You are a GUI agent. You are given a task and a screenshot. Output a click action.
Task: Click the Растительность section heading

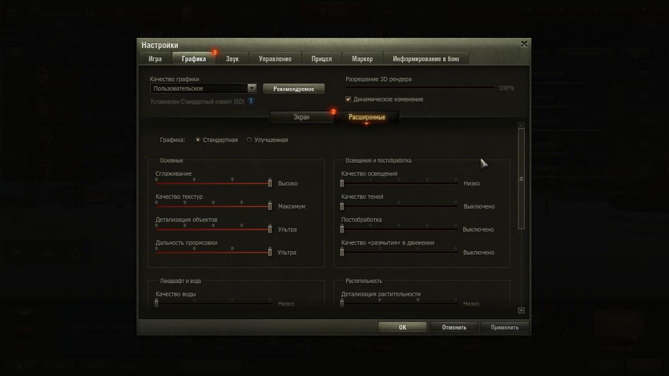click(x=363, y=281)
